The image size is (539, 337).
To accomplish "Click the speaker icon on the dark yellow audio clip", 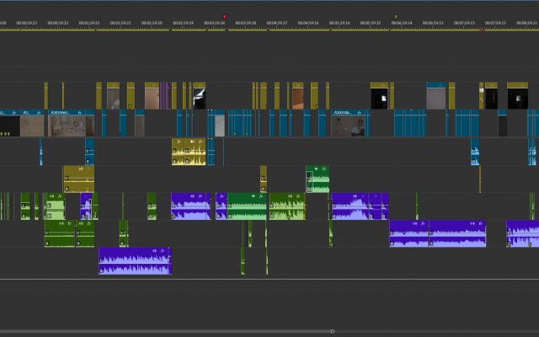I will (x=81, y=168).
